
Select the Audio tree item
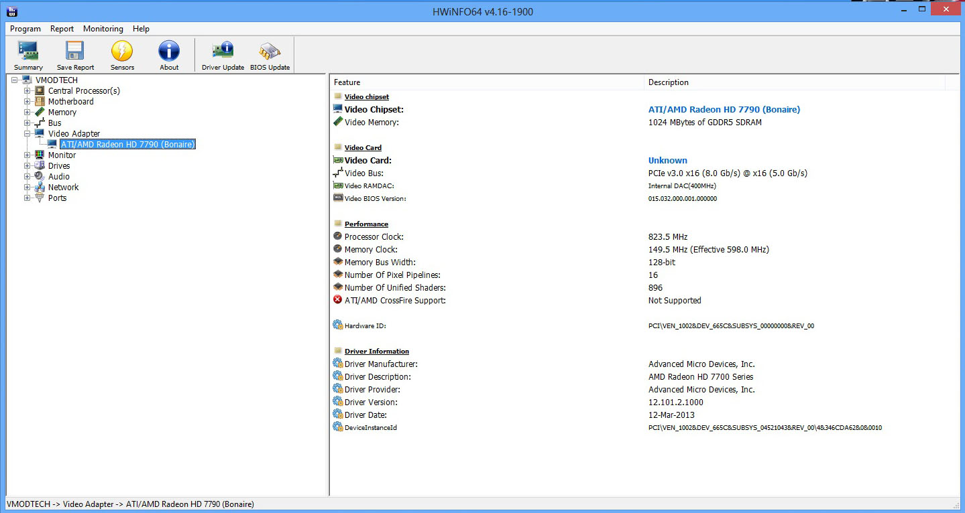(x=59, y=177)
